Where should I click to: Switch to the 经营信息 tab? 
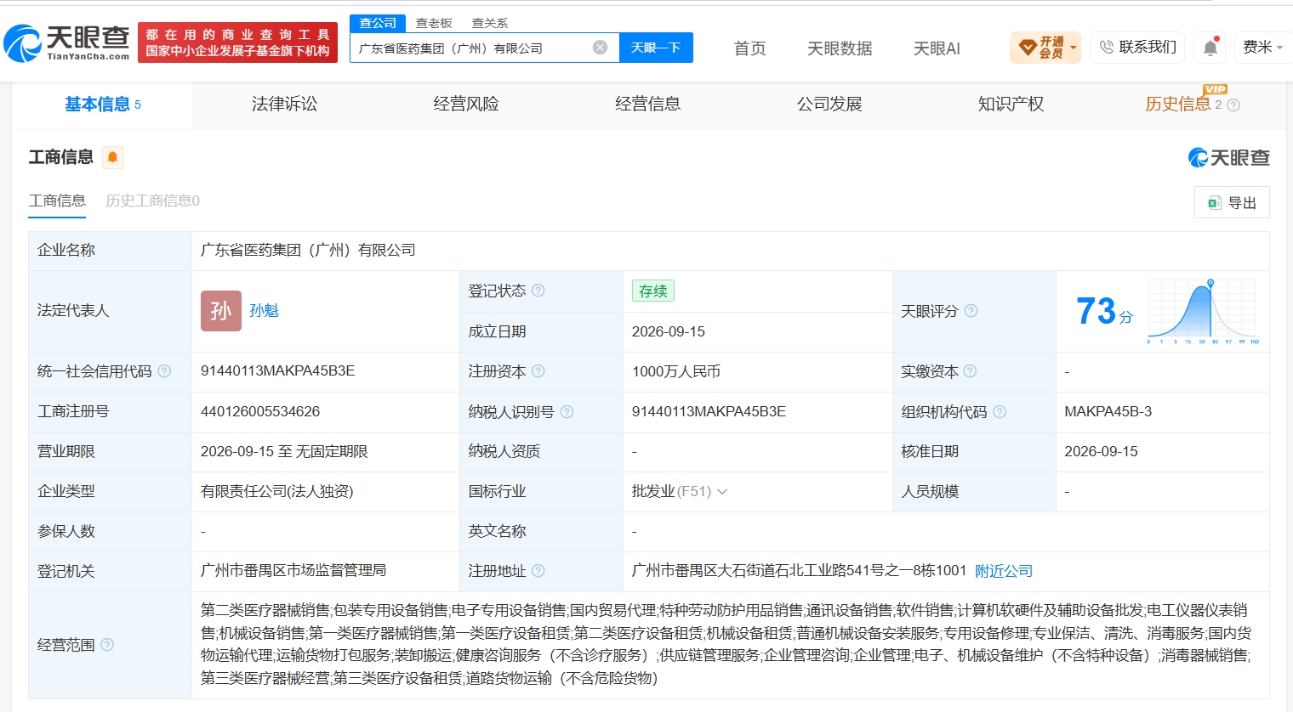click(x=647, y=105)
